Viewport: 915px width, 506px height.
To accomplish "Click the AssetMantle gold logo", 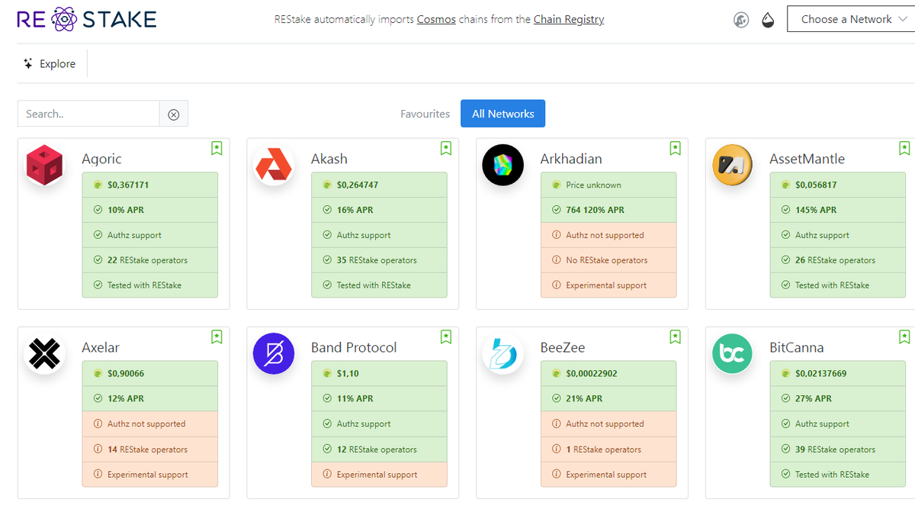I will coord(733,165).
